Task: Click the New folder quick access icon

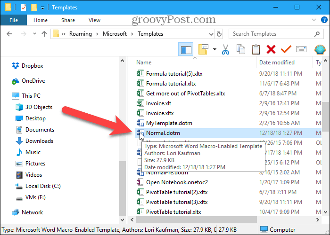Action: point(34,8)
